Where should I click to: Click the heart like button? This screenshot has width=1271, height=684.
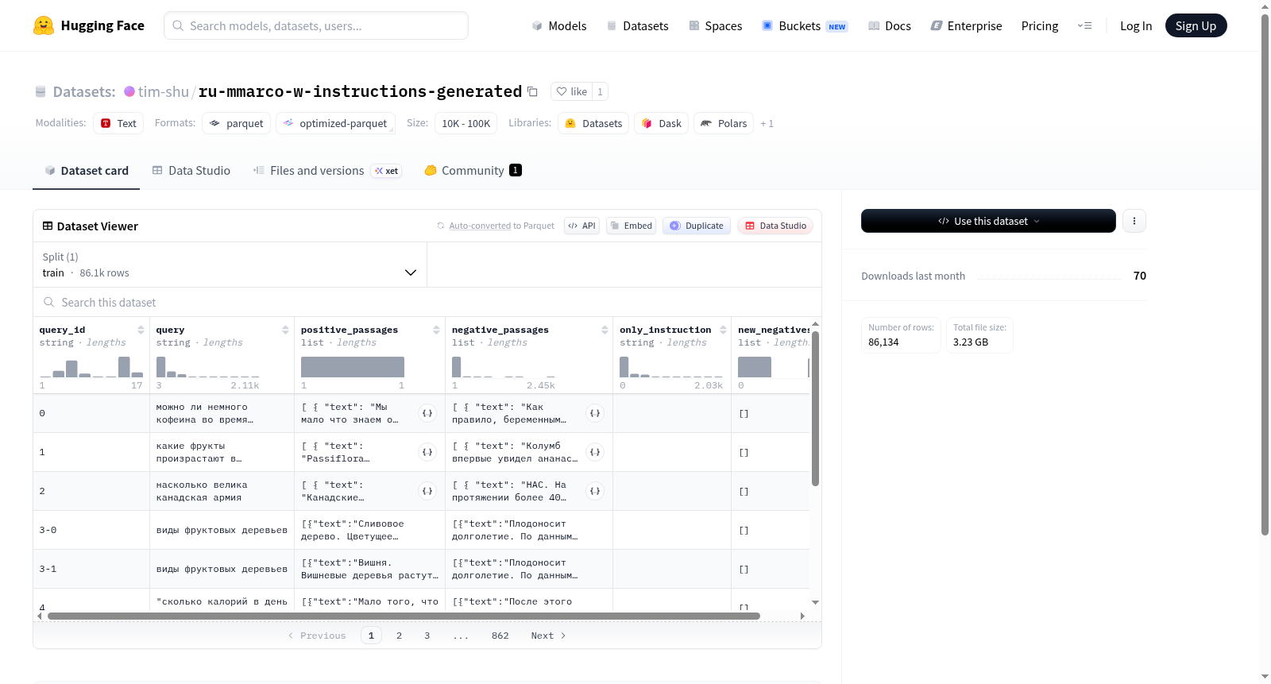[571, 91]
